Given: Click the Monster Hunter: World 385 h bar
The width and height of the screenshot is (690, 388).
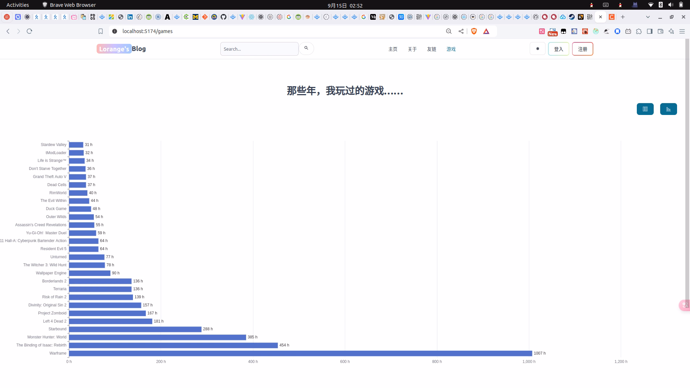Looking at the screenshot, I should (157, 337).
